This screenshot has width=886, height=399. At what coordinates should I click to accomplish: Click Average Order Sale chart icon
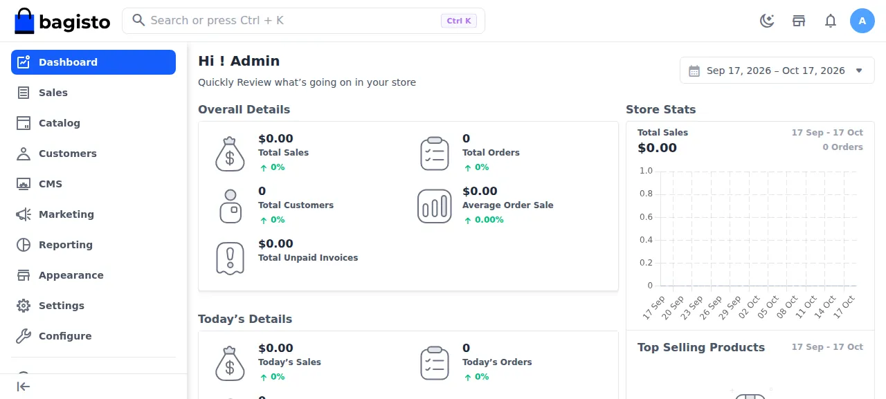[435, 206]
